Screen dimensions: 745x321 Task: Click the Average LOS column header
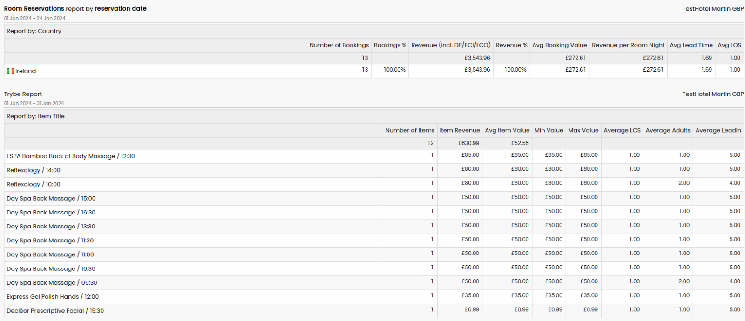622,131
